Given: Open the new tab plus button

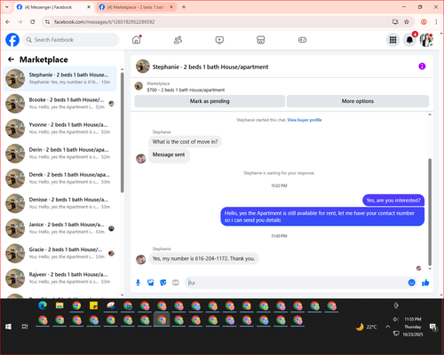Looking at the screenshot, I should click(184, 7).
